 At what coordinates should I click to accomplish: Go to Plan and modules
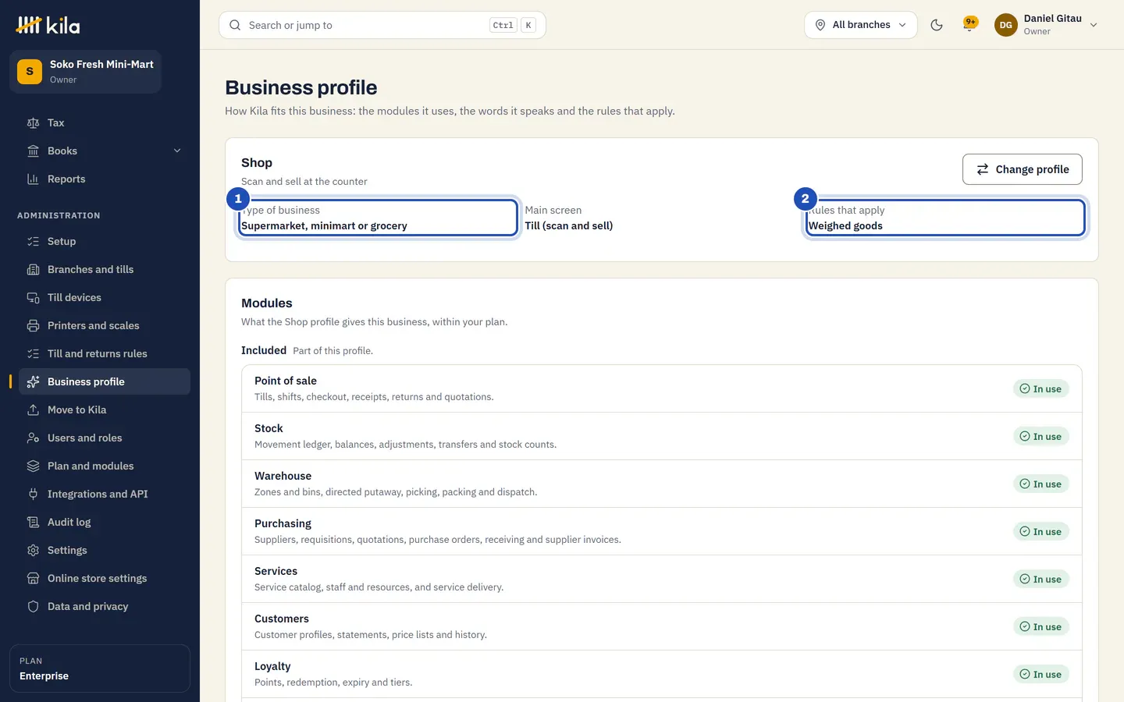coord(105,466)
